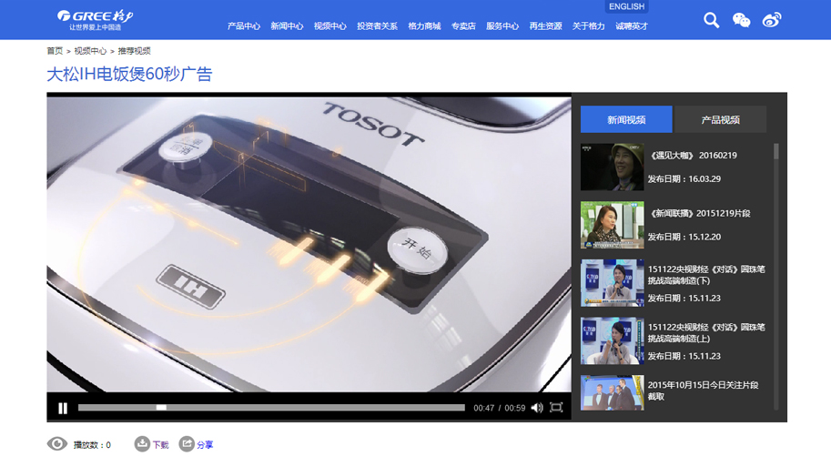Mute the video volume speaker icon
831x467 pixels.
[x=537, y=408]
